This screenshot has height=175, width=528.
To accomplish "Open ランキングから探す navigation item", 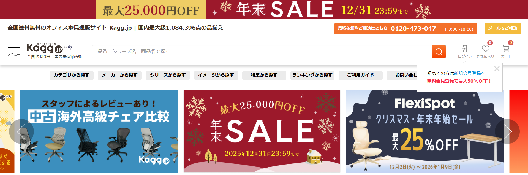I will pos(312,75).
